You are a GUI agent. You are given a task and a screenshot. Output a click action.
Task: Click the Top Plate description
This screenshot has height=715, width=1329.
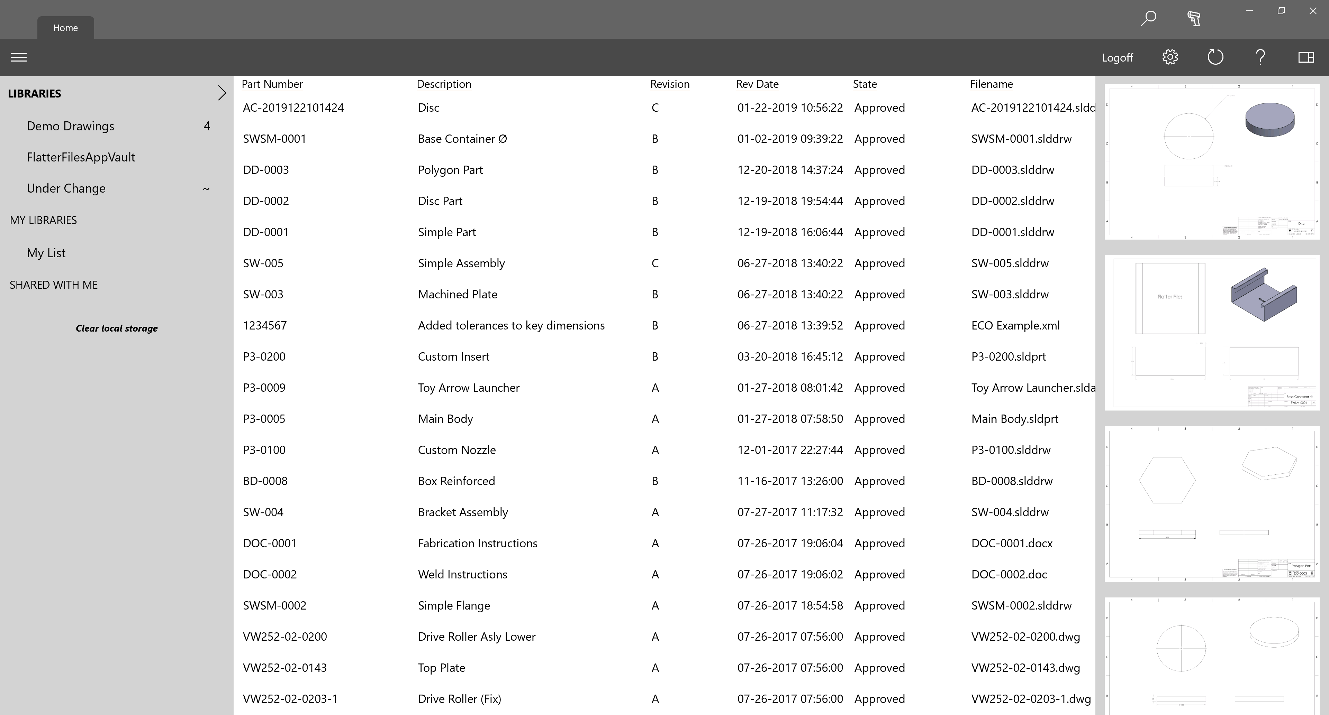(x=442, y=668)
